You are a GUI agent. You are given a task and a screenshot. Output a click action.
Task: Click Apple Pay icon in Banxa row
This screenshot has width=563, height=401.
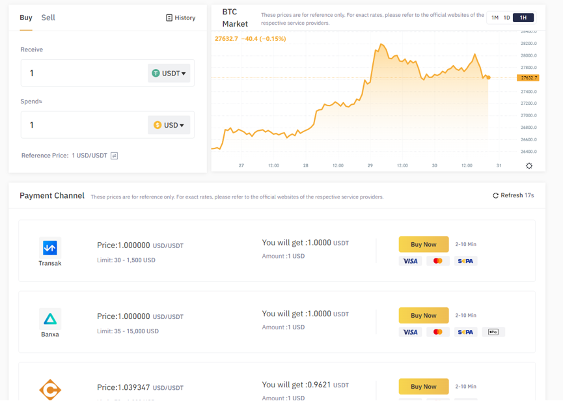coord(493,332)
